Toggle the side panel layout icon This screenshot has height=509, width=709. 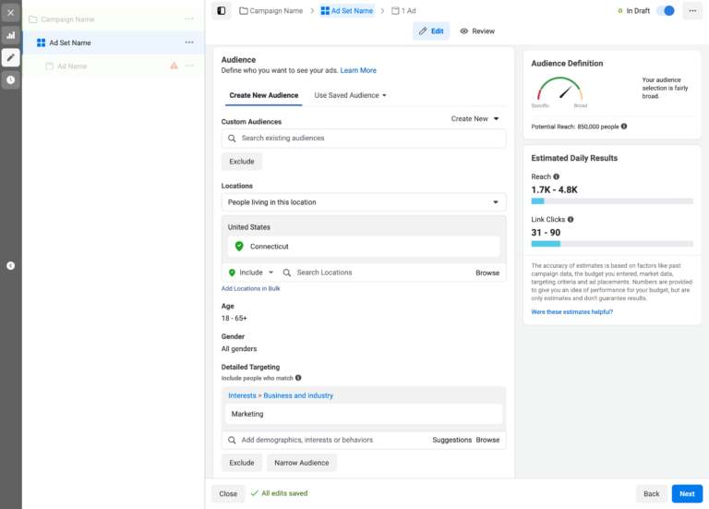(221, 10)
